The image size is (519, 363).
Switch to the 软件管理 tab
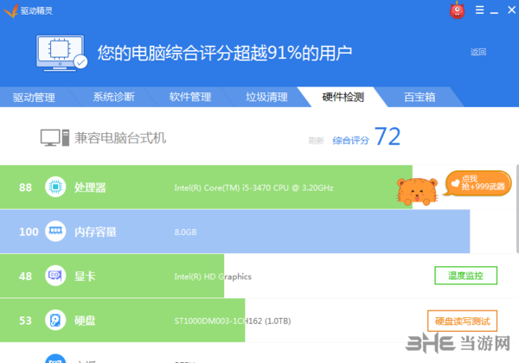190,97
